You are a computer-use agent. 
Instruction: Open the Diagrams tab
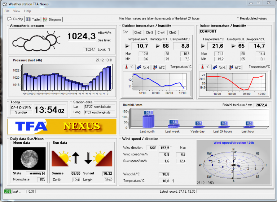tap(52, 19)
